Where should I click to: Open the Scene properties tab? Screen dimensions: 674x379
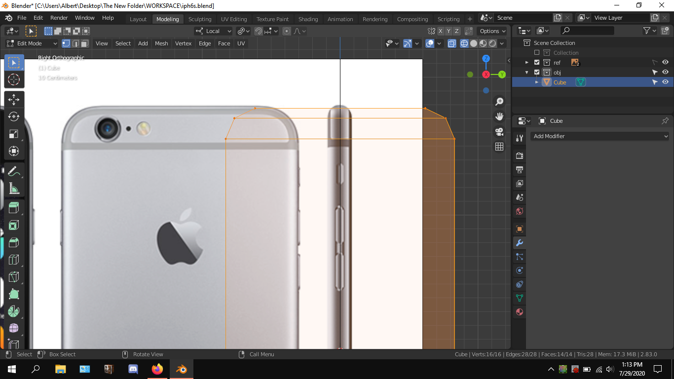tap(519, 197)
